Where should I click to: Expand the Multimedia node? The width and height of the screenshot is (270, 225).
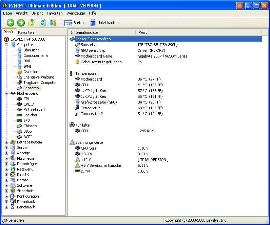[6, 158]
